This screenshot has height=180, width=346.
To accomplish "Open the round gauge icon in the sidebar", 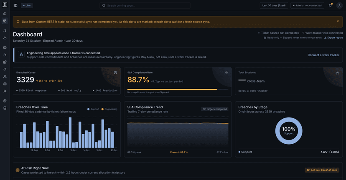I will 5,101.
